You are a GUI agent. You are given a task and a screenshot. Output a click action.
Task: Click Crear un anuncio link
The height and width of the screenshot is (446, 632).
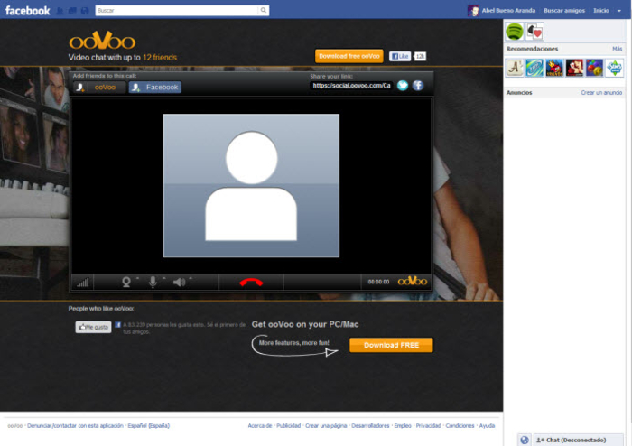[x=601, y=93]
